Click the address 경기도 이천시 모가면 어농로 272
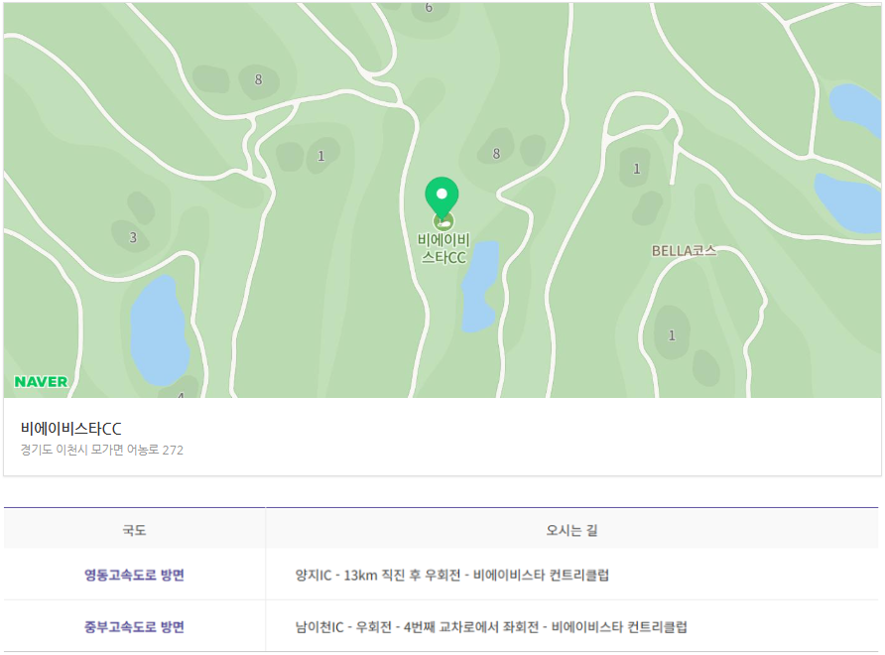885x655 pixels. click(x=102, y=450)
